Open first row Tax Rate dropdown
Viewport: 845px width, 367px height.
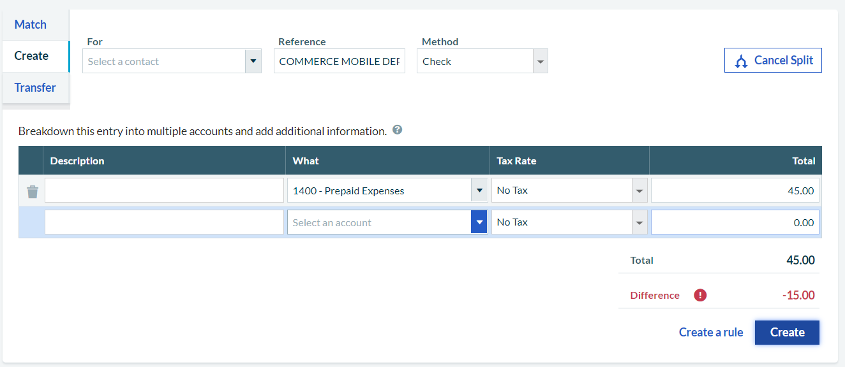[x=639, y=191]
